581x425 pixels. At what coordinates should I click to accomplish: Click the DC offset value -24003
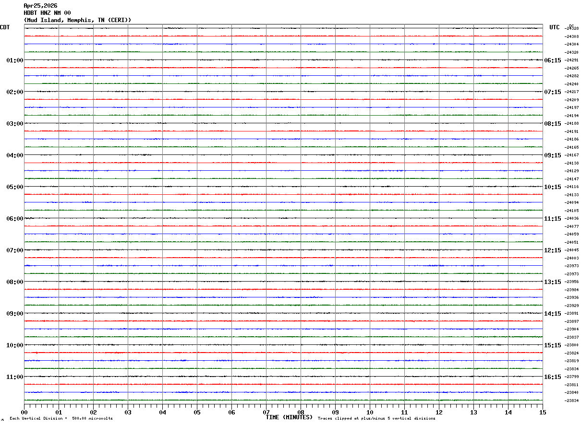pos(572,258)
